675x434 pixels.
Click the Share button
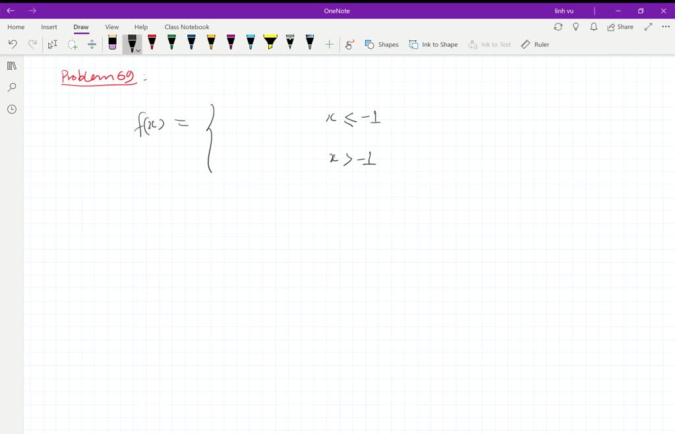619,26
